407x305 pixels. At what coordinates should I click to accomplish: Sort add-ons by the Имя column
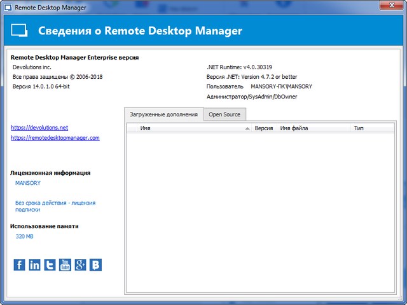click(x=184, y=128)
